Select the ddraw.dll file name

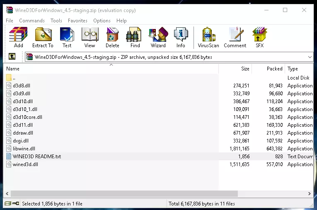tap(23, 133)
